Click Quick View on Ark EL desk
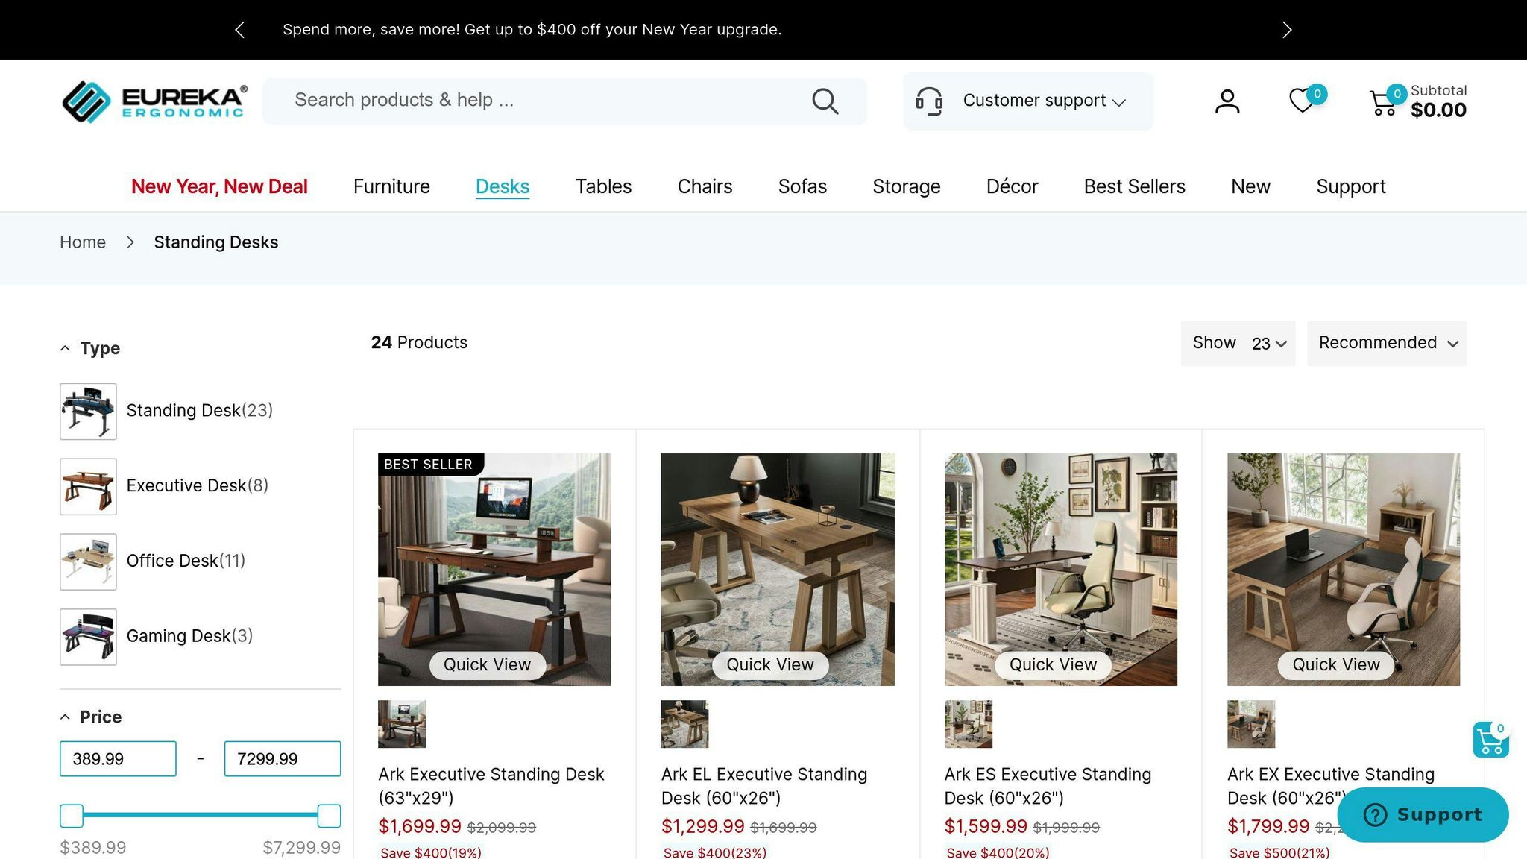Screen dimensions: 1527x859 [x=770, y=664]
